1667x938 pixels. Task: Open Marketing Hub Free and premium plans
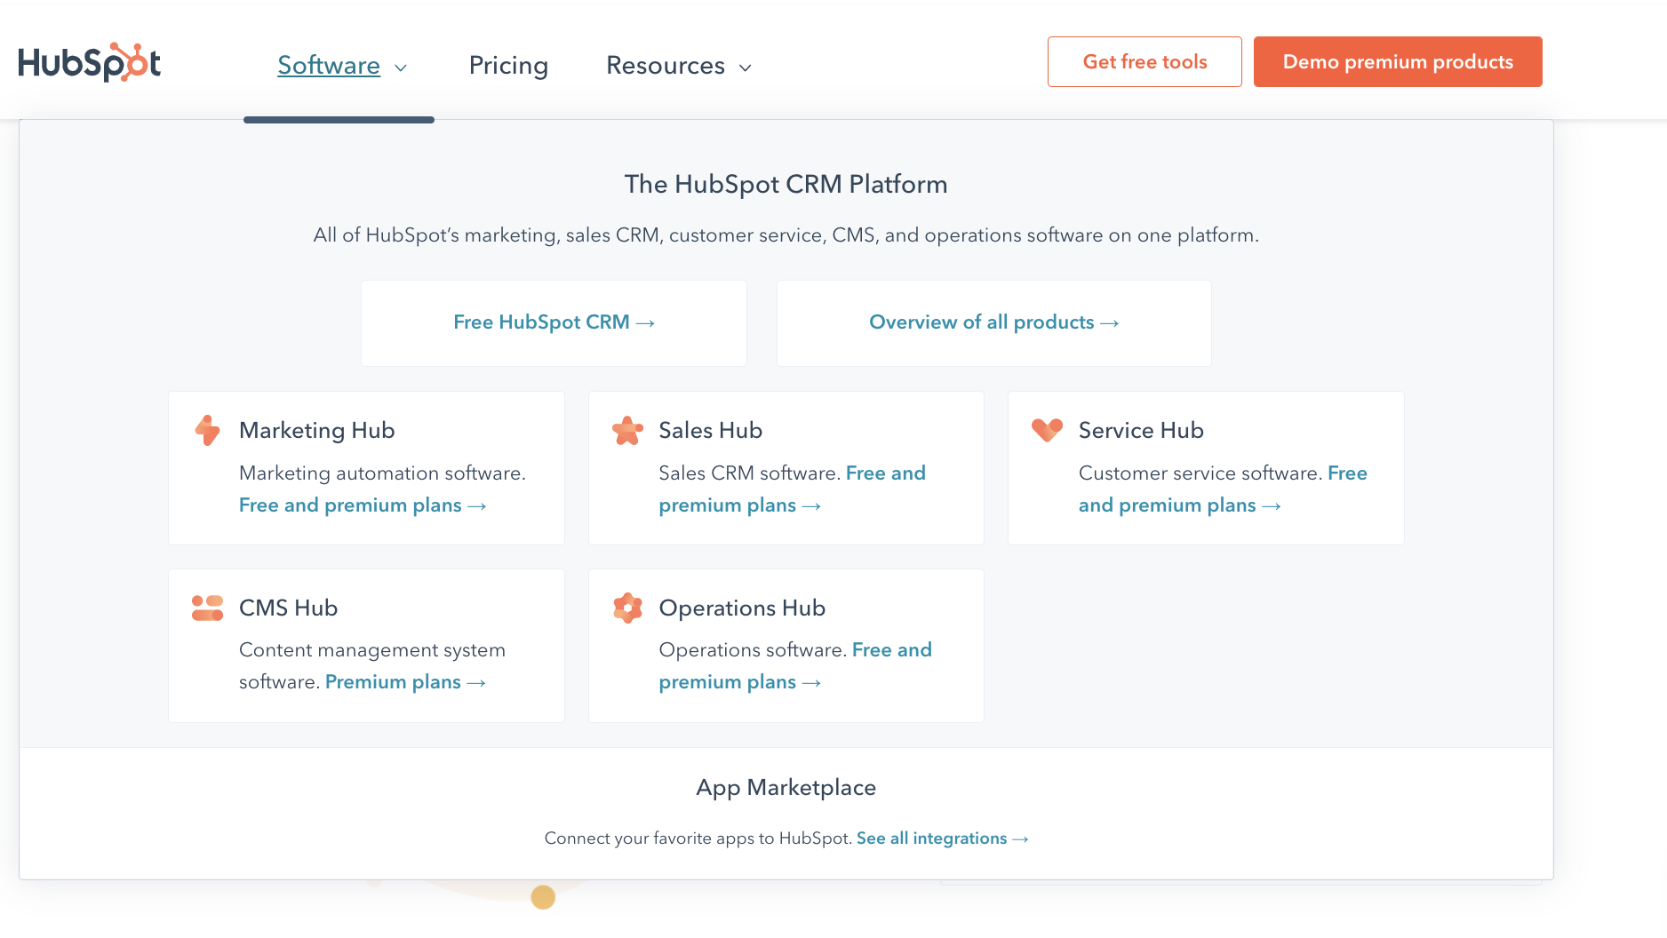(363, 505)
